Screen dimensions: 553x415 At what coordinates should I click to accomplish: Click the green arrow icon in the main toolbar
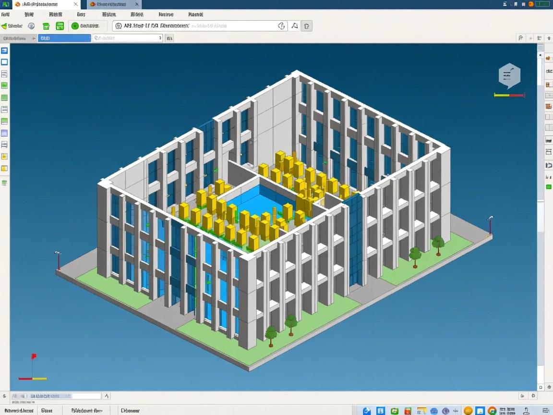click(4, 26)
